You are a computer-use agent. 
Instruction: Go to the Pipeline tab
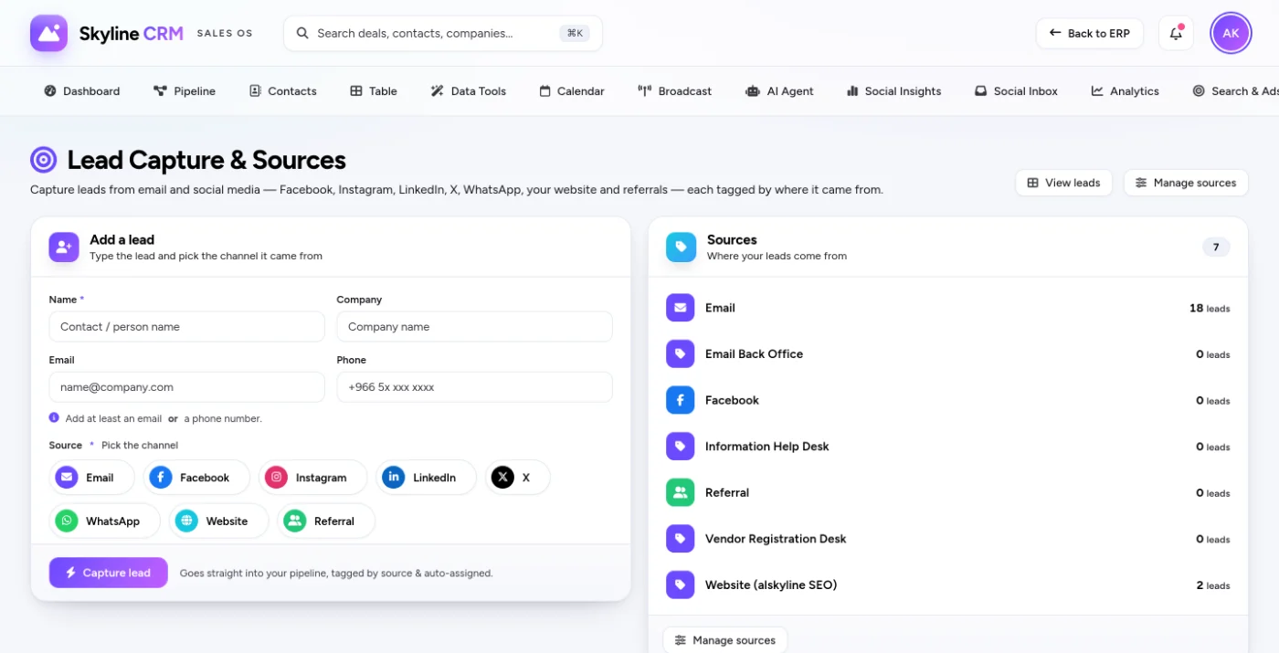[185, 91]
